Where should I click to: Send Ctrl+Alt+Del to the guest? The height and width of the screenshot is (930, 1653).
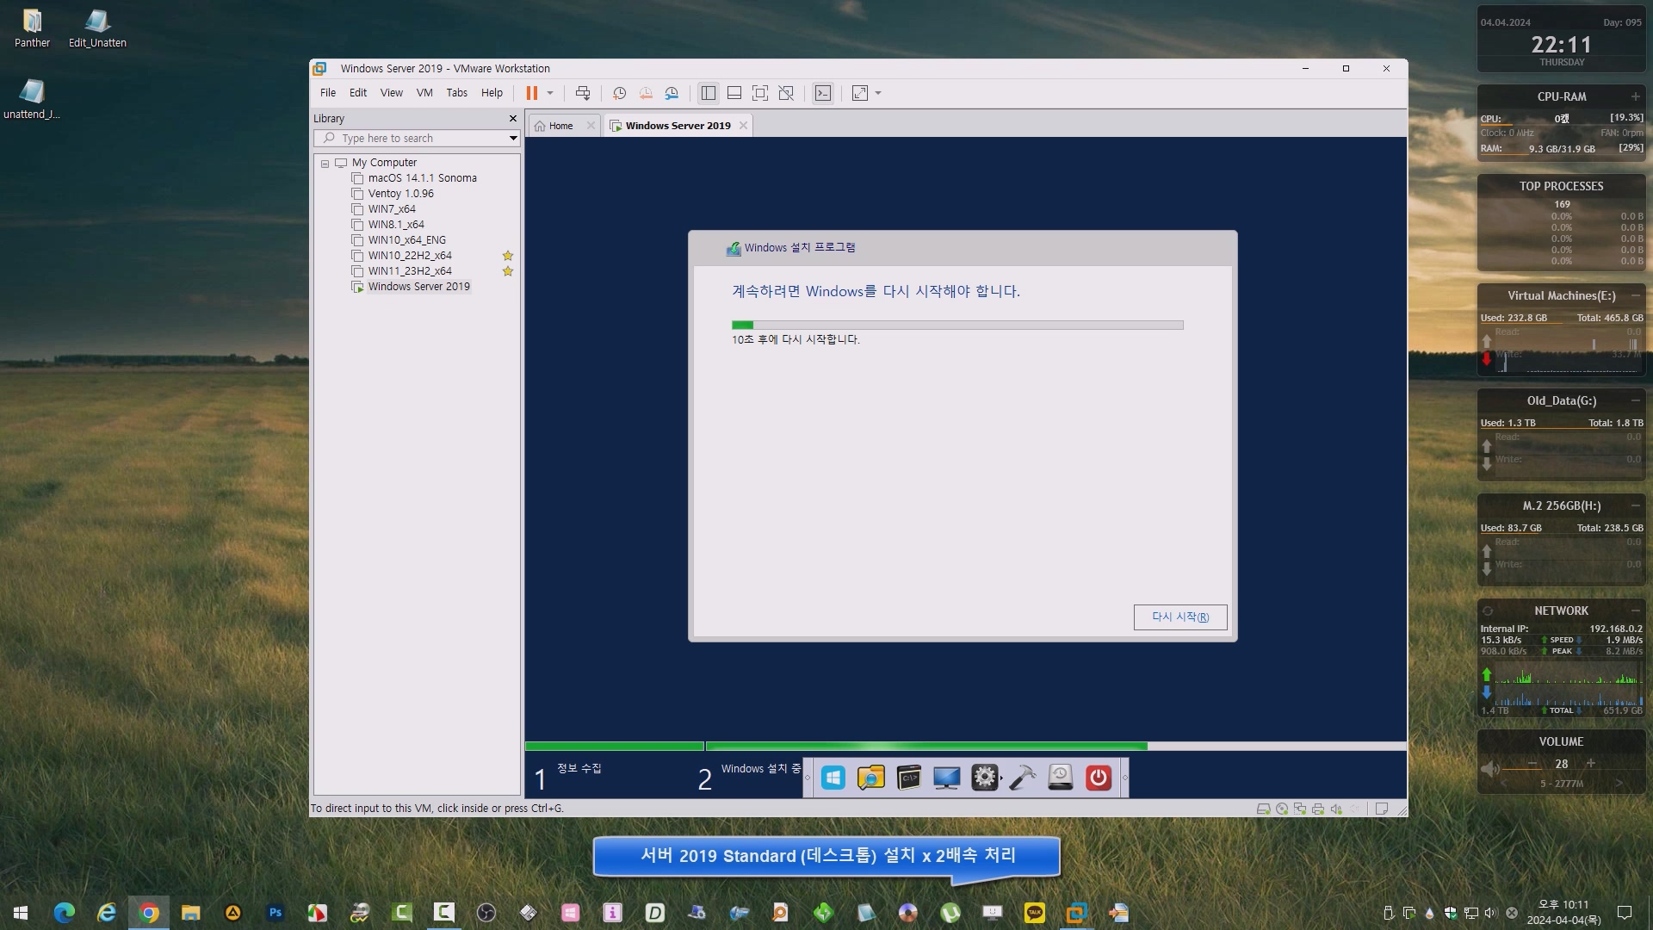coord(583,93)
